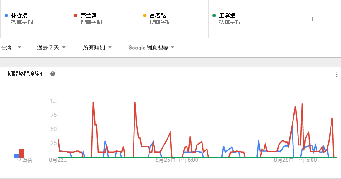341x179 pixels.
Task: Open the 台灣 region dropdown
Action: [x=11, y=48]
